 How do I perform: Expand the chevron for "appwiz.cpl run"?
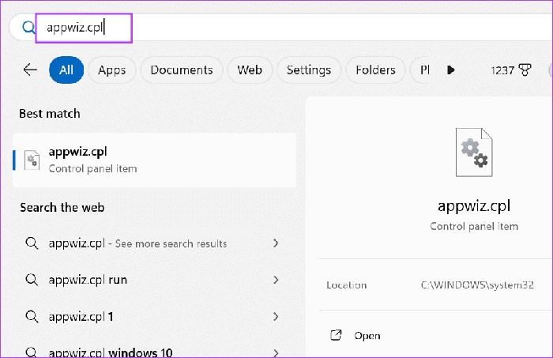point(276,280)
